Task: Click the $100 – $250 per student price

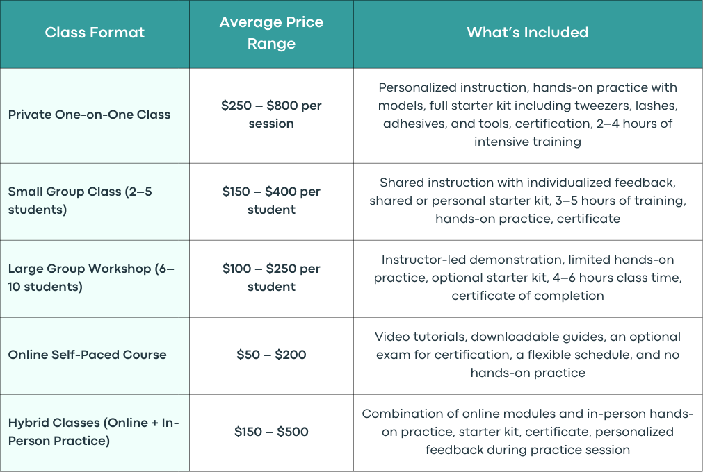Action: click(x=271, y=279)
